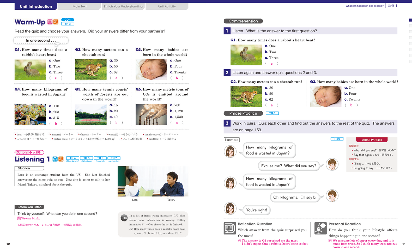The width and height of the screenshot is (412, 252).
Task: Click the round Tips icon
Action: click(124, 218)
